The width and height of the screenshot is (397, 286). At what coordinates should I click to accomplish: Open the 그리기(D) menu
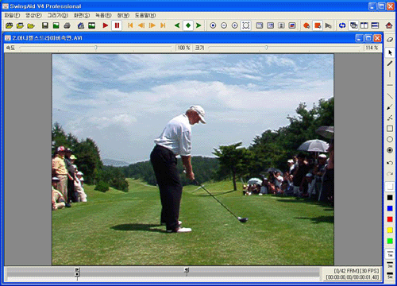coord(58,15)
